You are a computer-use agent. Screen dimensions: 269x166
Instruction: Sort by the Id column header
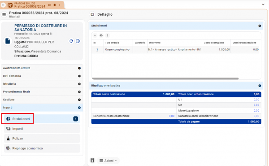click(97, 43)
